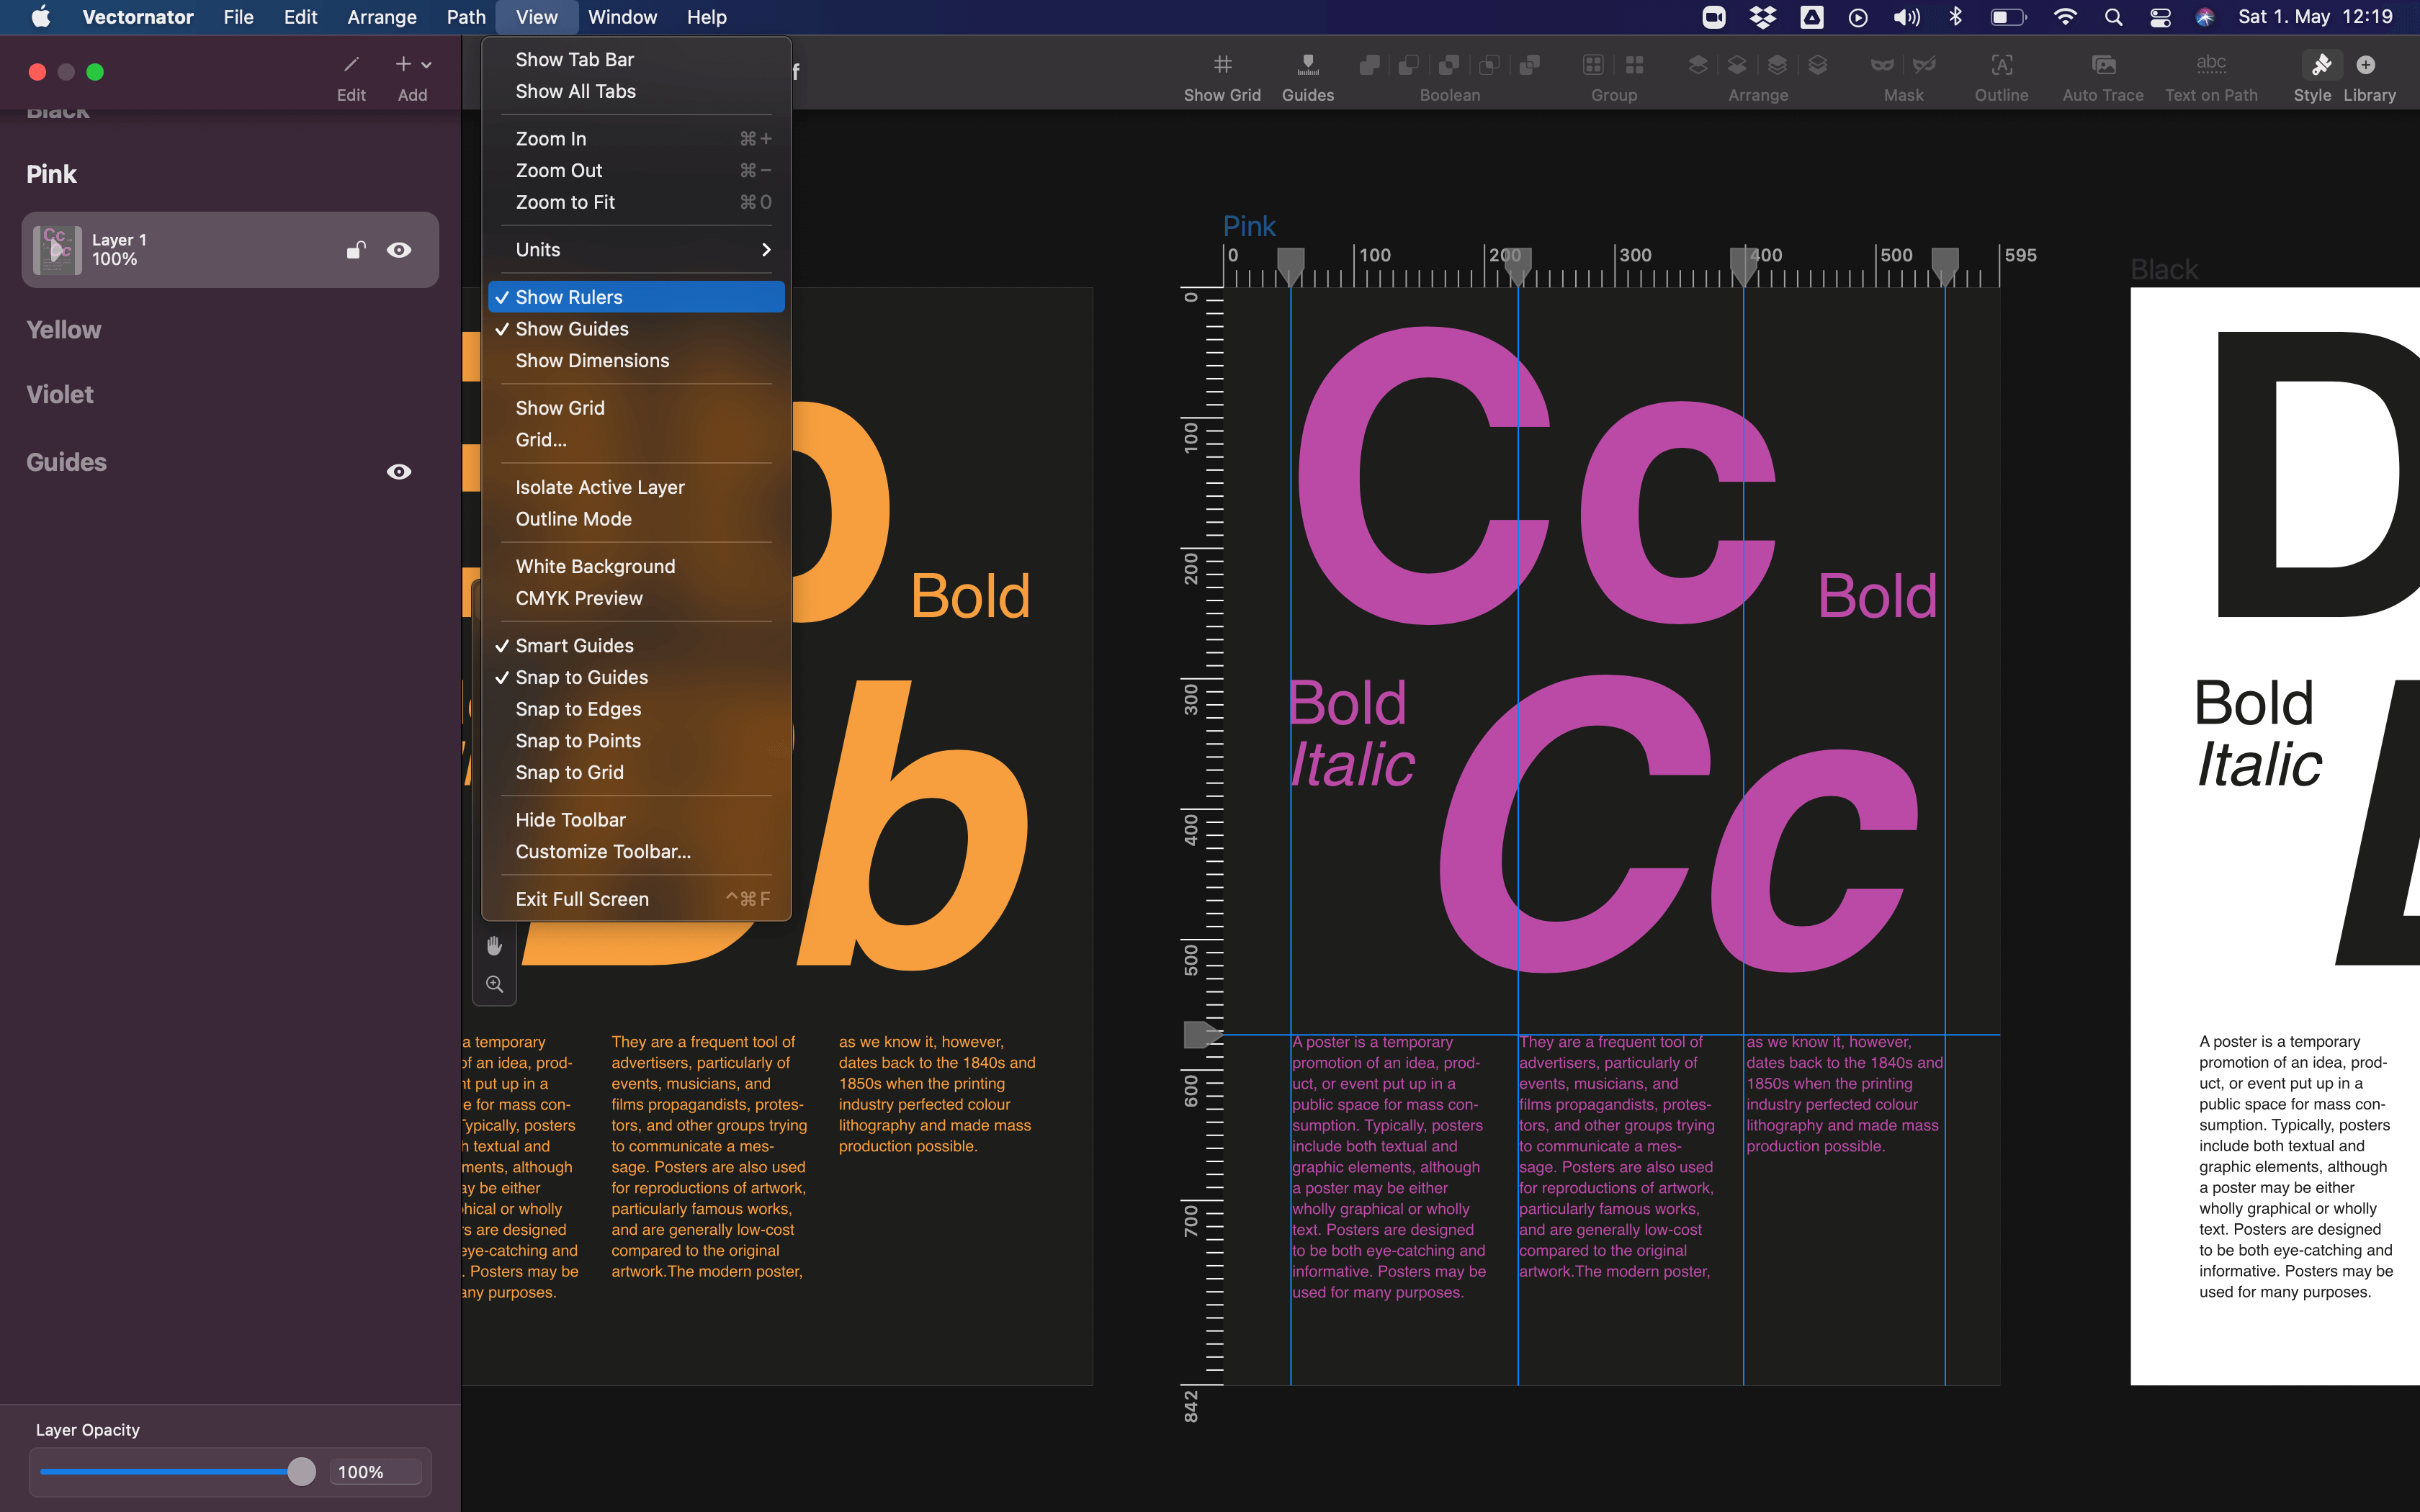
Task: Choose Zoom to Fit from View menu
Action: click(636, 202)
